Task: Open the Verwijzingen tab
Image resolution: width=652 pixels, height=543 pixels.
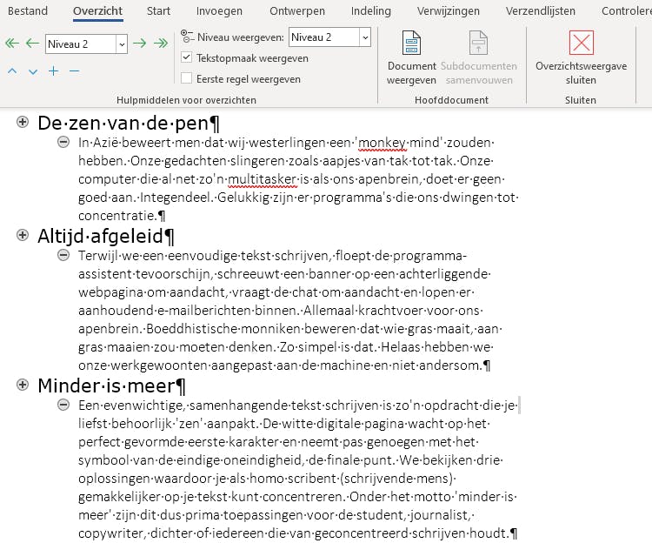Action: 449,10
